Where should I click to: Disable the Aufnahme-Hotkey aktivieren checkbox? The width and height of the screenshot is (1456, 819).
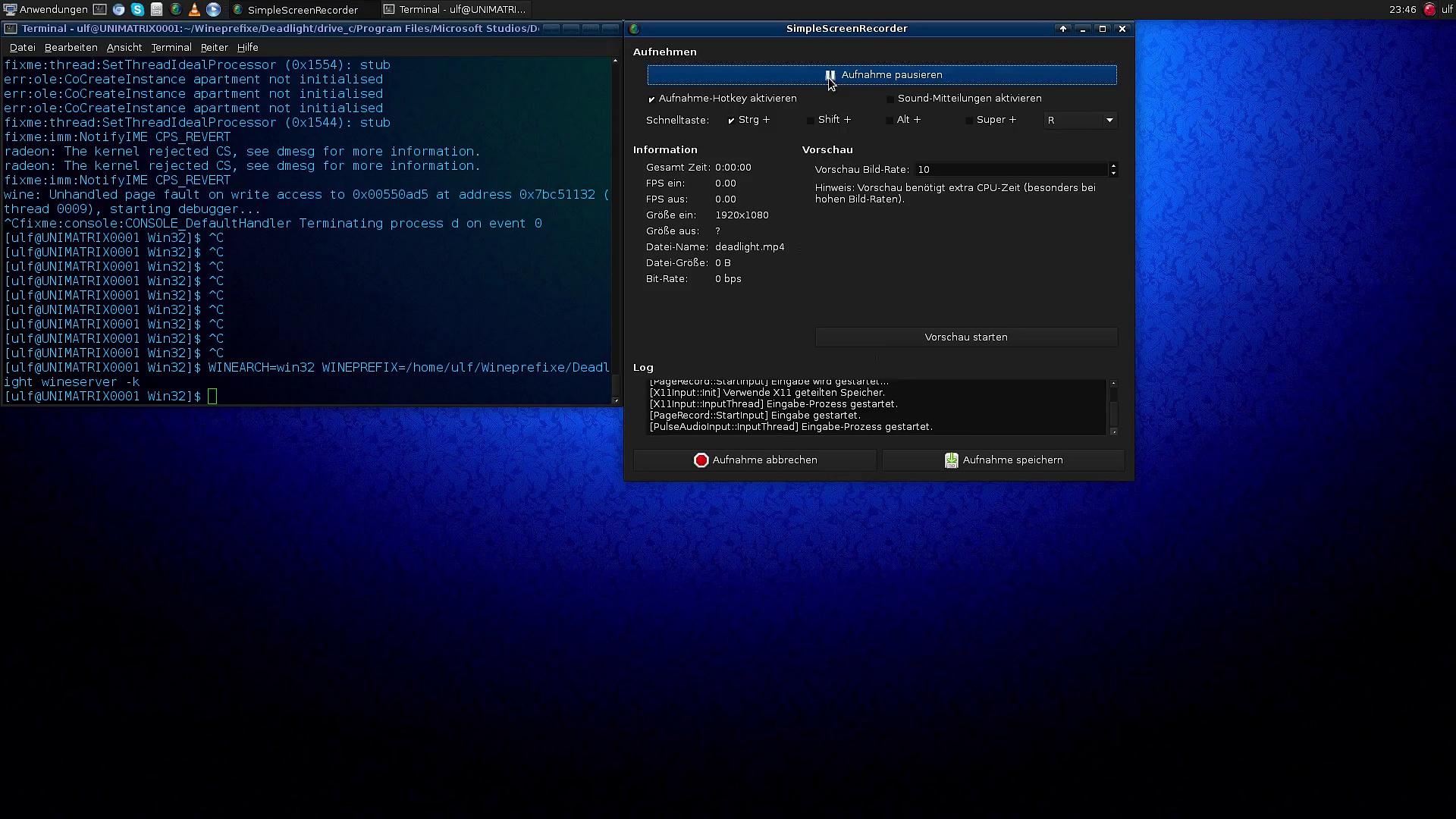pos(651,99)
